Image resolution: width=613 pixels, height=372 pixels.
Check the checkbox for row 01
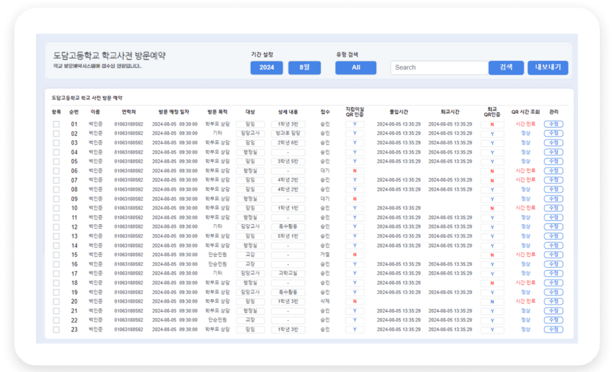[x=56, y=124]
